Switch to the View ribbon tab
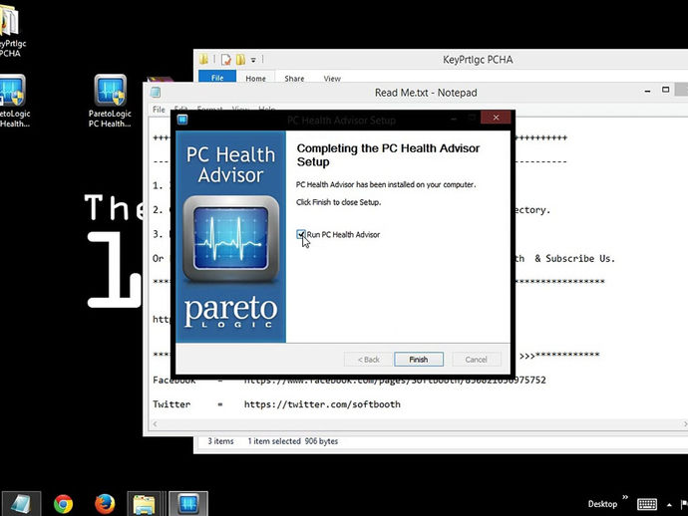The image size is (688, 516). point(332,79)
